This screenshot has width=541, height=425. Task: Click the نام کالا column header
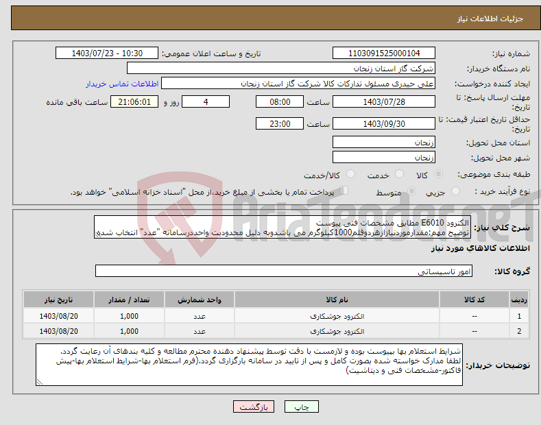(x=337, y=300)
